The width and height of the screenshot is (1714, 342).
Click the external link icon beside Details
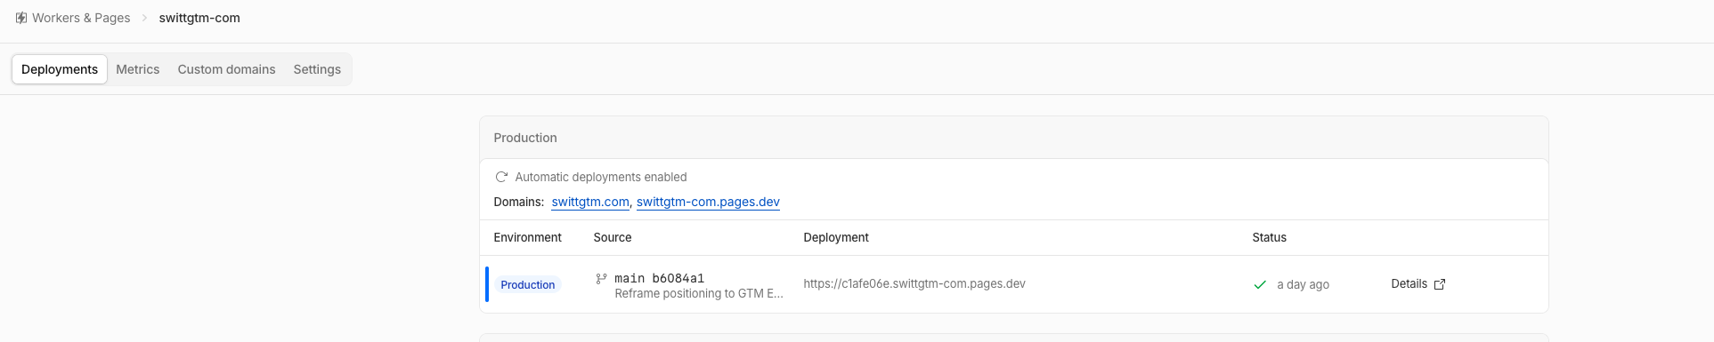coord(1440,284)
